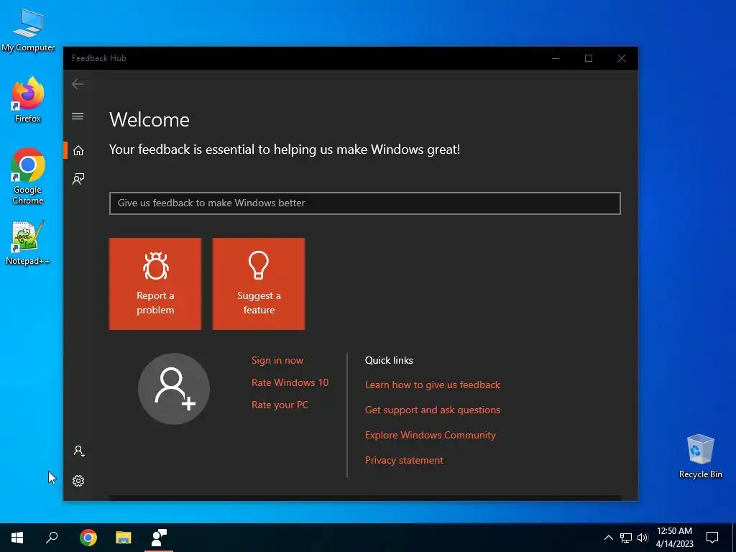
Task: Open the Privacy statement link
Action: (x=404, y=460)
